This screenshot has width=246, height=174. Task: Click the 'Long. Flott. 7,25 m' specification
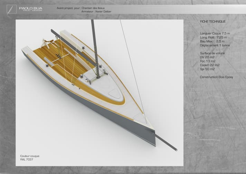(x=214, y=37)
